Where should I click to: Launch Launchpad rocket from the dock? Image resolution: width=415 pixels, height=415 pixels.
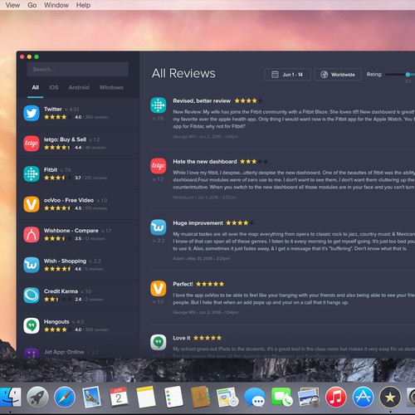point(37,397)
